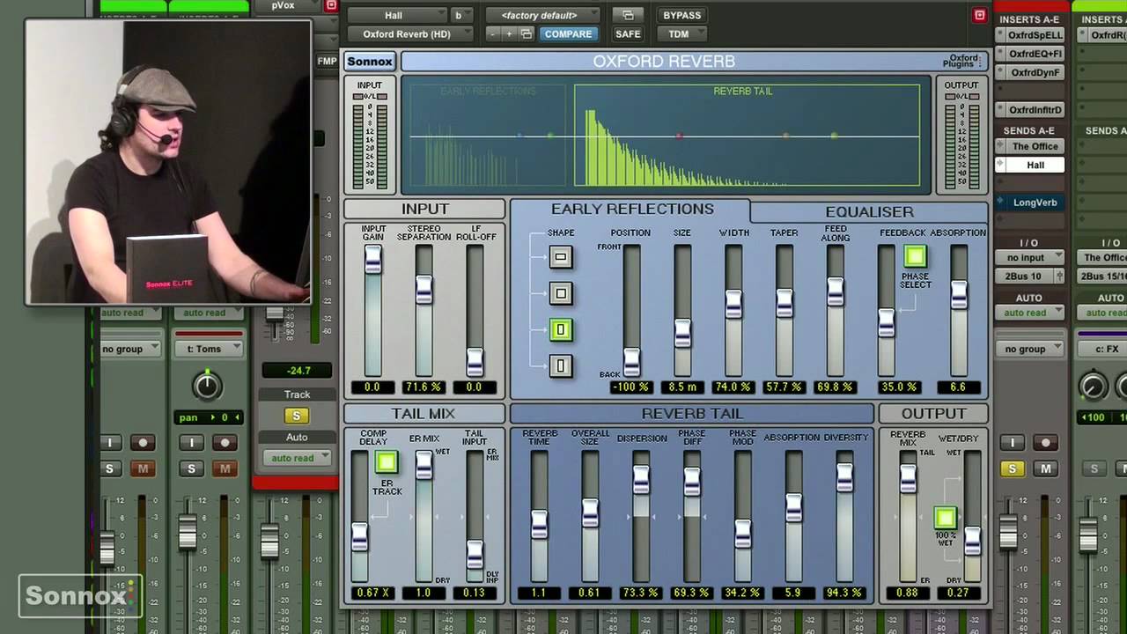Click the red target button of plug-in window
This screenshot has height=634, width=1127.
click(979, 15)
